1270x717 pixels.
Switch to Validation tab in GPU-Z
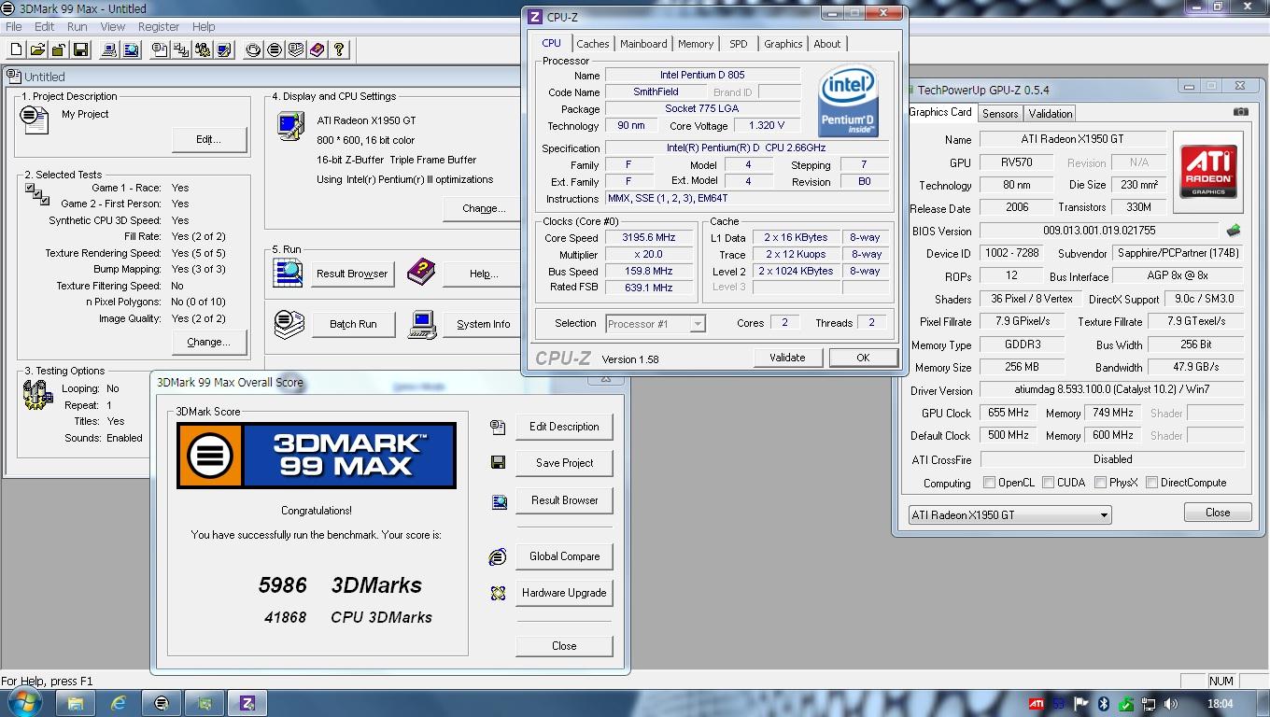tap(1051, 114)
